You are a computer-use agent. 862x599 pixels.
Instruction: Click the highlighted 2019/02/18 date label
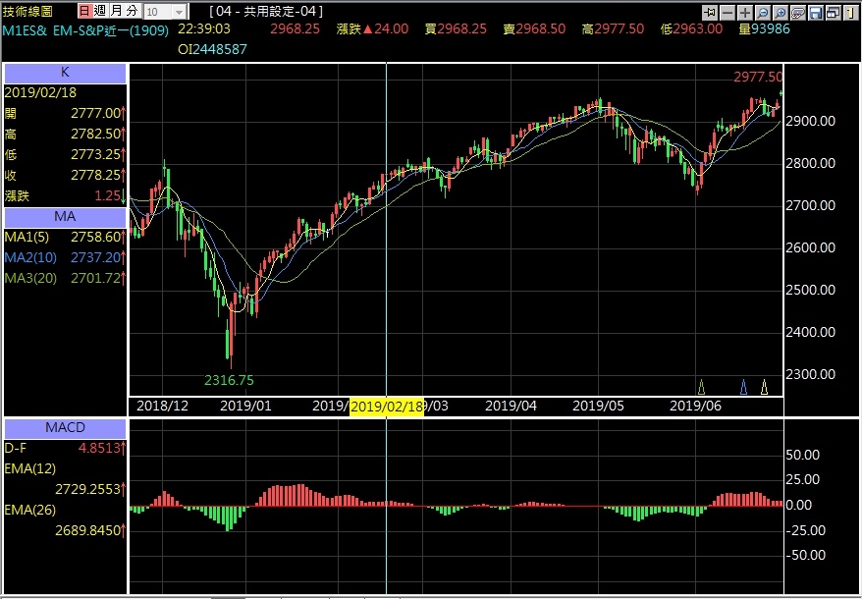[x=387, y=407]
